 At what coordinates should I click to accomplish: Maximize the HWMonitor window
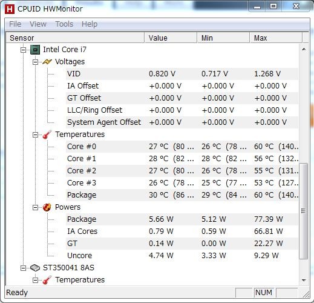coord(273,7)
